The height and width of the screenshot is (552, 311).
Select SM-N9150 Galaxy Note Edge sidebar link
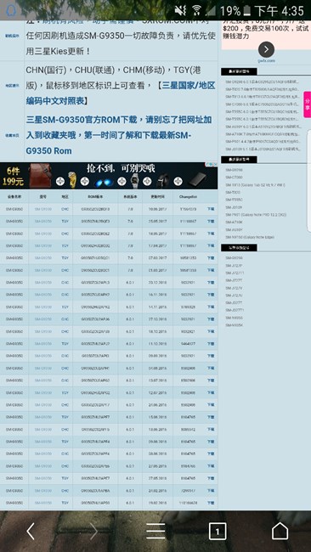(x=250, y=237)
